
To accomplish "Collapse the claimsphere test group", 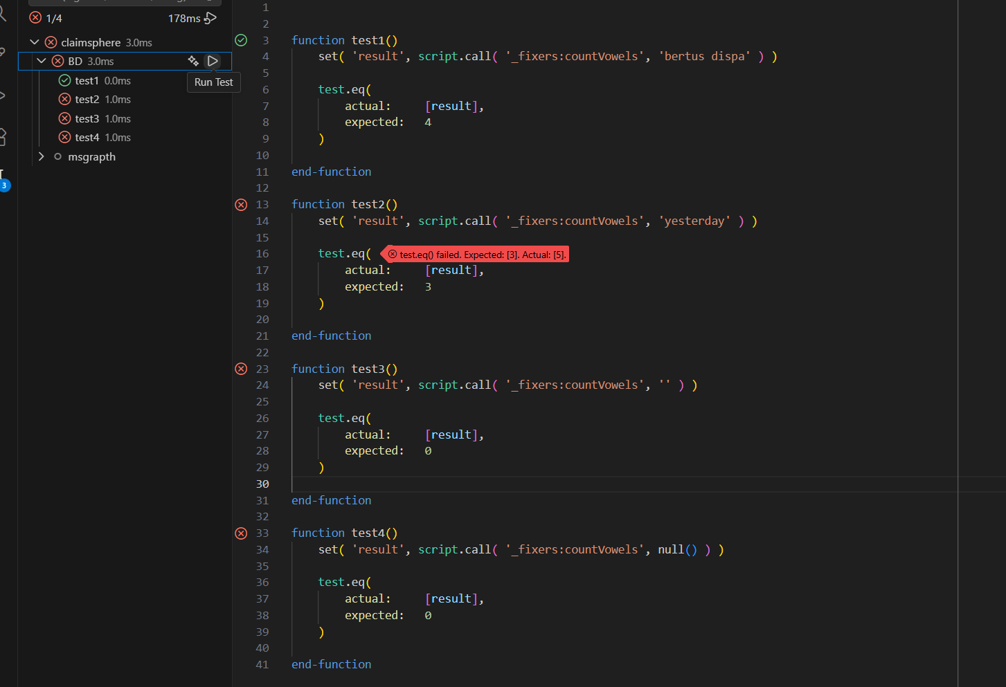I will [35, 42].
